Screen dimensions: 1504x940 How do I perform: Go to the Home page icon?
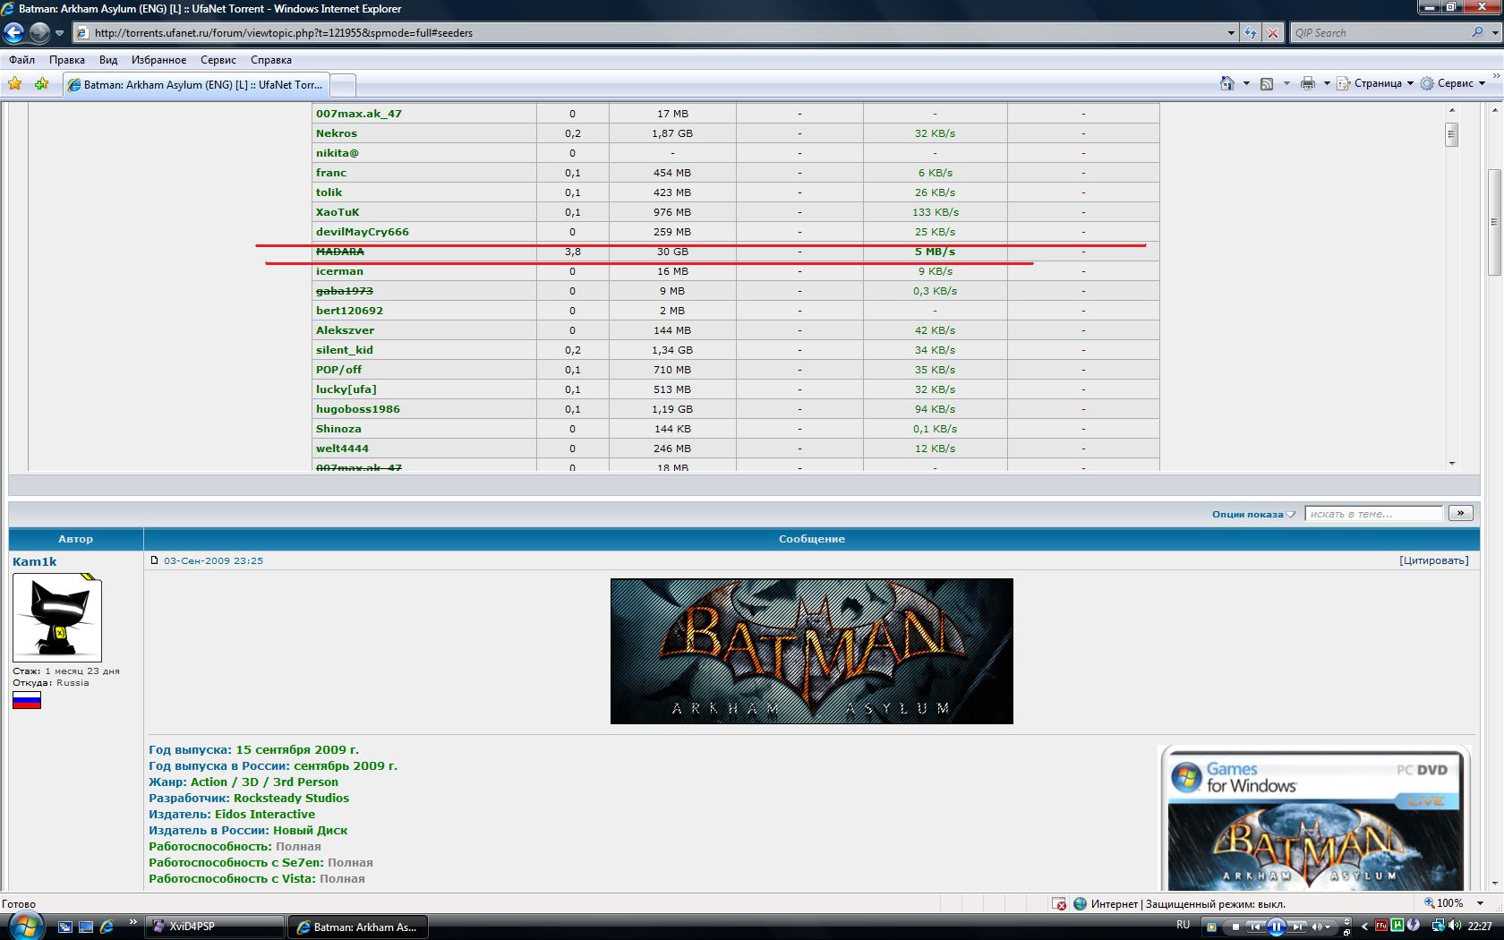tap(1227, 83)
